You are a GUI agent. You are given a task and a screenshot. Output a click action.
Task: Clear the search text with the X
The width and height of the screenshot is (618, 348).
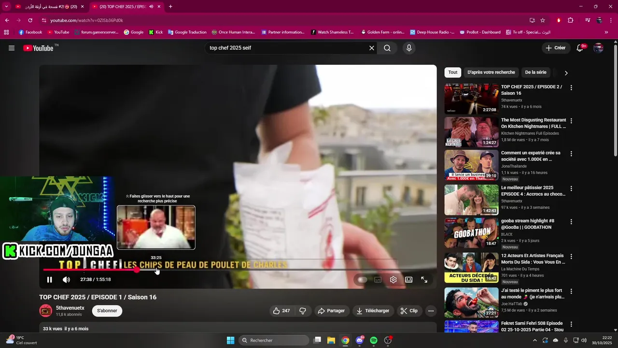tap(372, 48)
